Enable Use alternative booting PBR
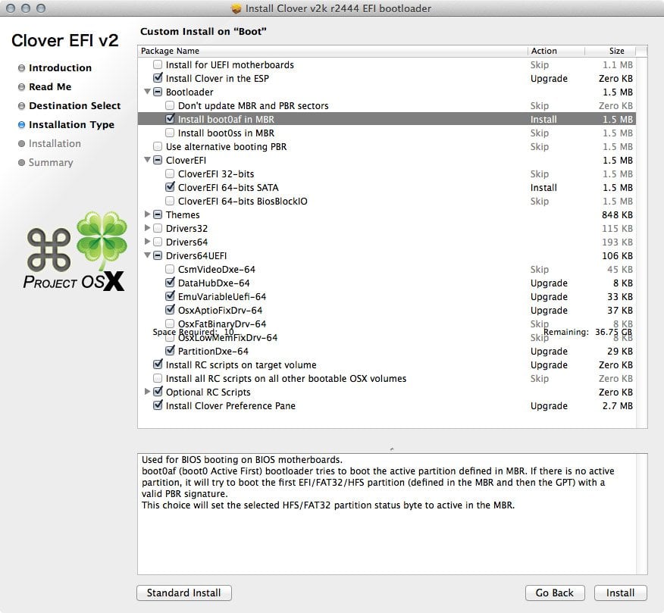This screenshot has height=613, width=664. point(158,146)
